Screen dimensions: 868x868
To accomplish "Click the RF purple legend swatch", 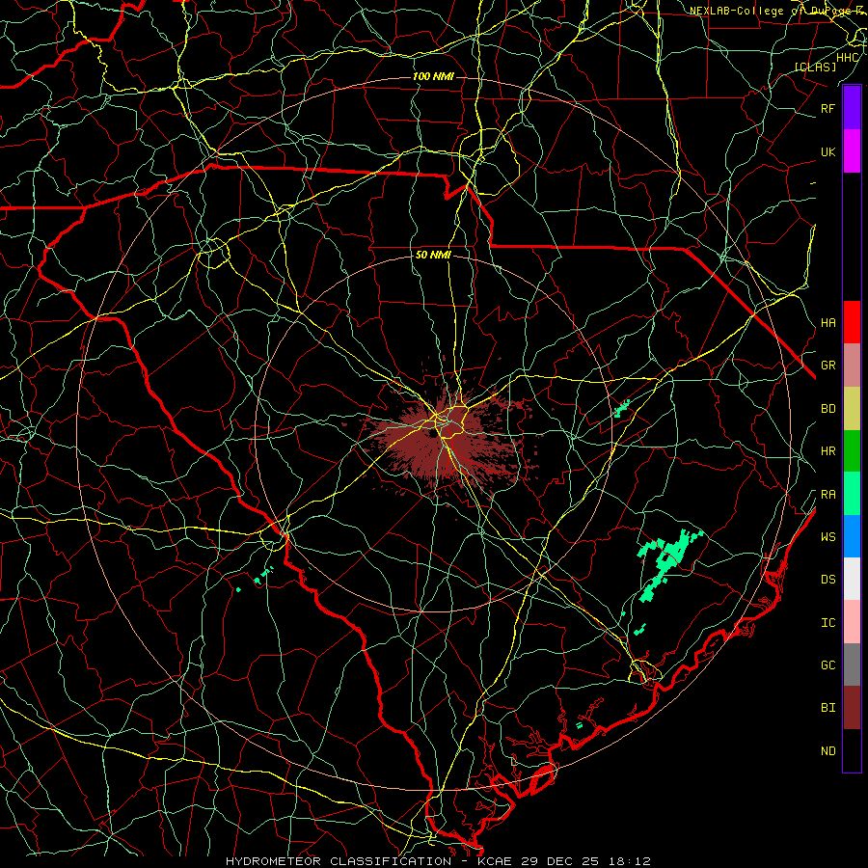I will [x=852, y=108].
